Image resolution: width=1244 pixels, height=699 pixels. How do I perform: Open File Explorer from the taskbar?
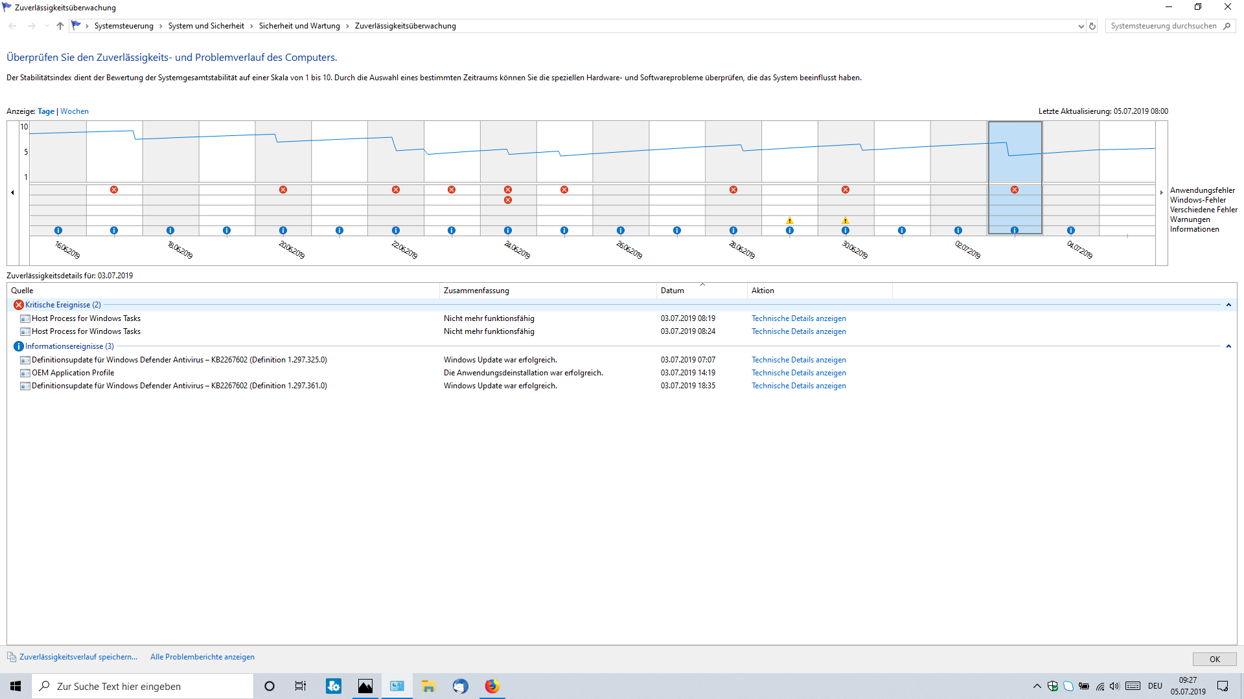tap(428, 686)
